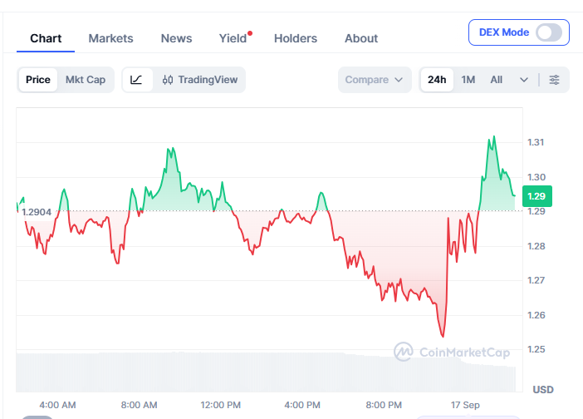
Task: Open the News tab
Action: click(176, 38)
